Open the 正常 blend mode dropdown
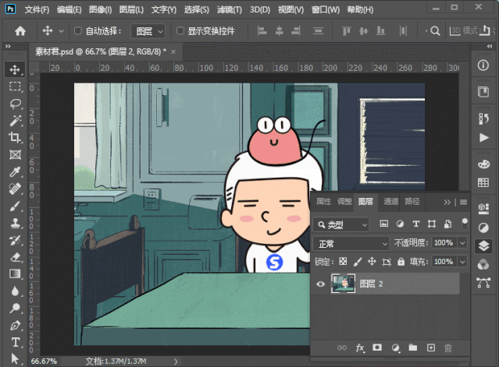 tap(351, 244)
